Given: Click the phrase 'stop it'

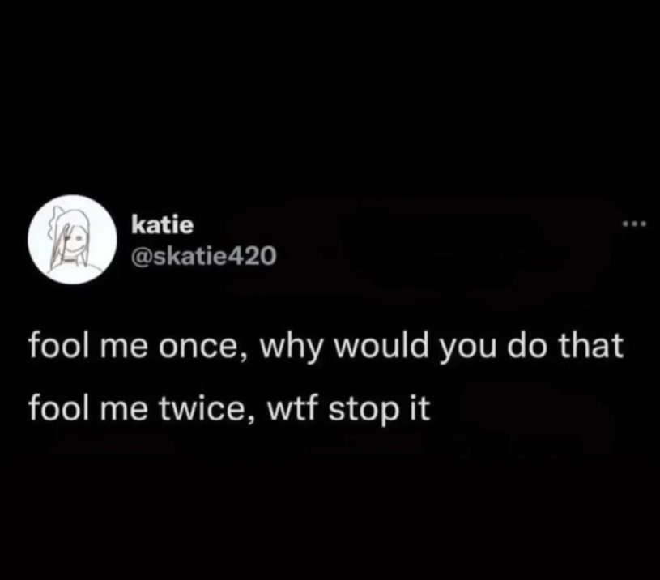Looking at the screenshot, I should [379, 409].
